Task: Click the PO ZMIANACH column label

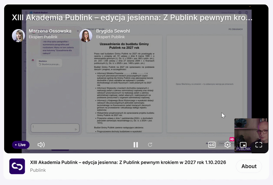Action: point(235,29)
